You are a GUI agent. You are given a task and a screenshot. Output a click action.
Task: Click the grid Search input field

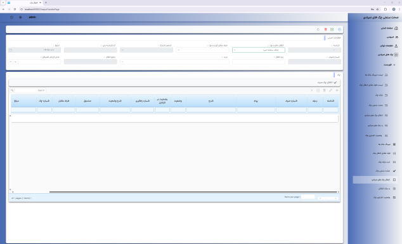click(x=30, y=90)
